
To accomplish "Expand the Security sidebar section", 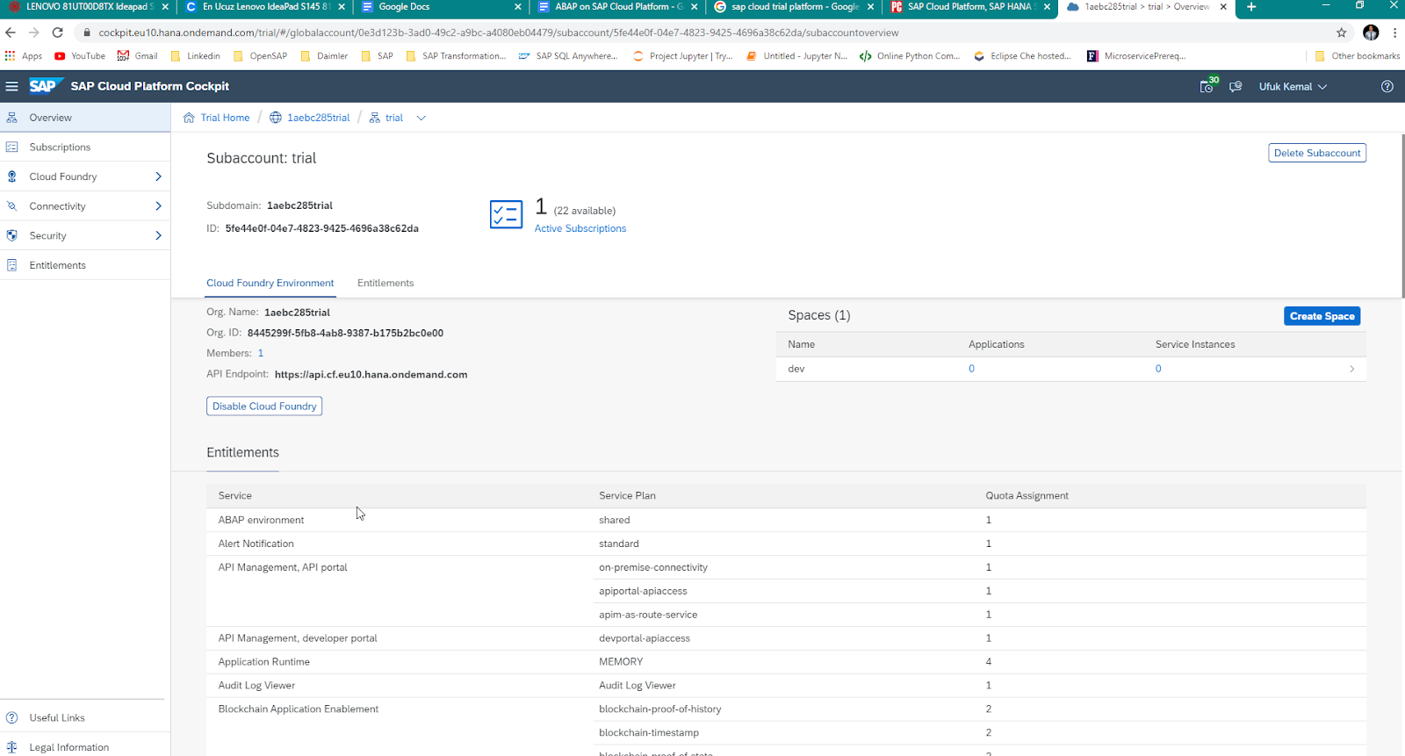I will pos(159,235).
